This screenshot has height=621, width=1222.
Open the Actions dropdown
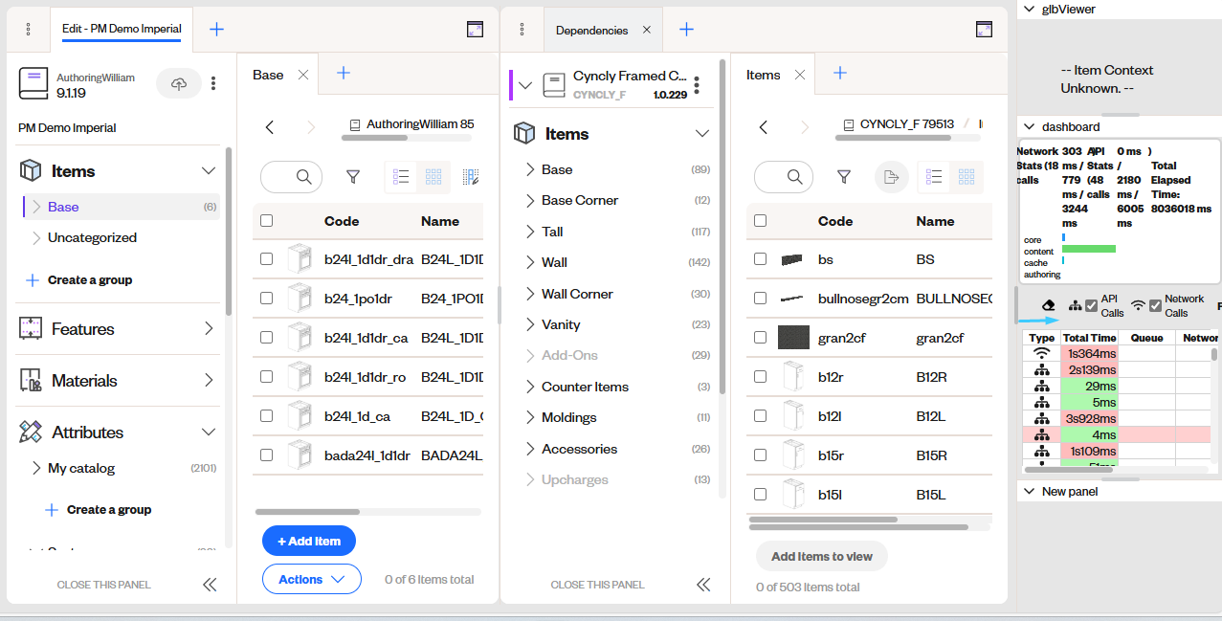click(x=311, y=578)
